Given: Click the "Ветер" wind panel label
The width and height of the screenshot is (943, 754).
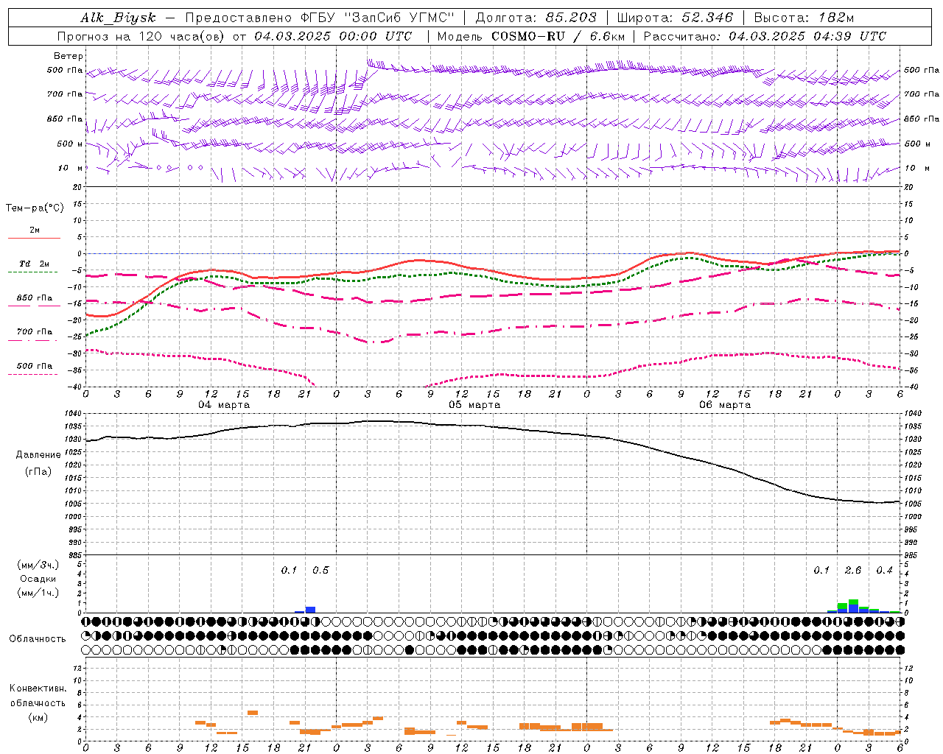Looking at the screenshot, I should click(69, 56).
